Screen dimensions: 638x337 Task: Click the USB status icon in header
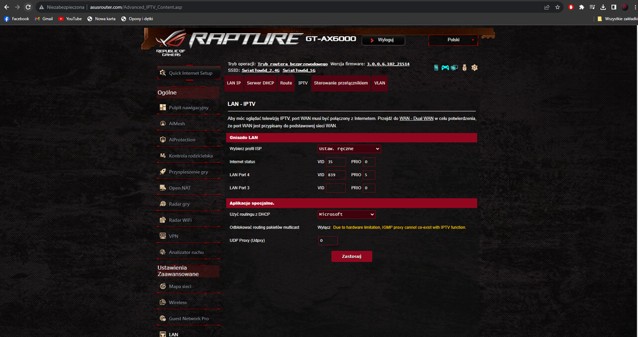464,68
